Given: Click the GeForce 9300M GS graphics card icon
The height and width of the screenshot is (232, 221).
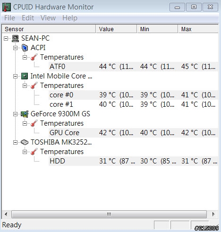Looking at the screenshot, I should 25,114.
